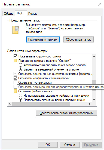This screenshot has height=150, width=104.
Task: Check Скрывать расширения для зарегистрированных типов checkbox
Action: [15, 87]
